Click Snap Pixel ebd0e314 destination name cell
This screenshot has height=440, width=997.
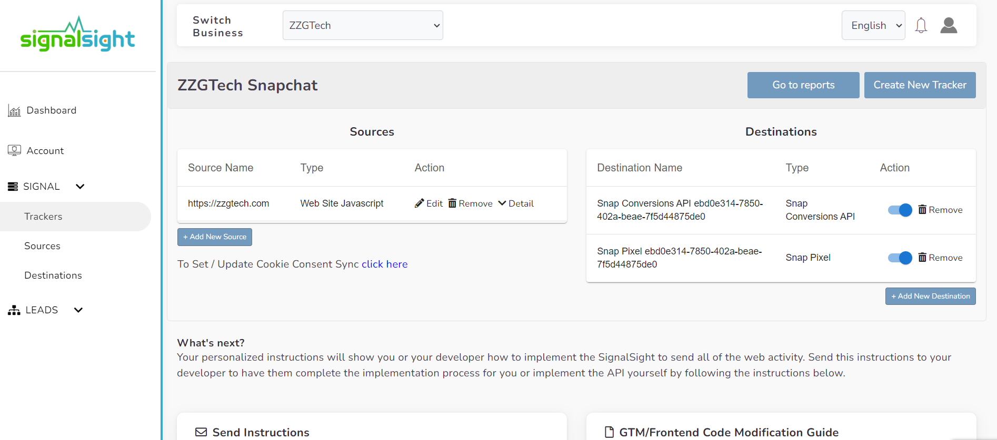click(x=680, y=258)
